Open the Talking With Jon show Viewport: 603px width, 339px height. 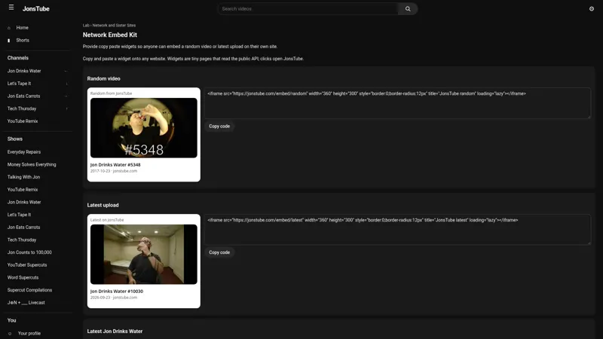coord(23,177)
